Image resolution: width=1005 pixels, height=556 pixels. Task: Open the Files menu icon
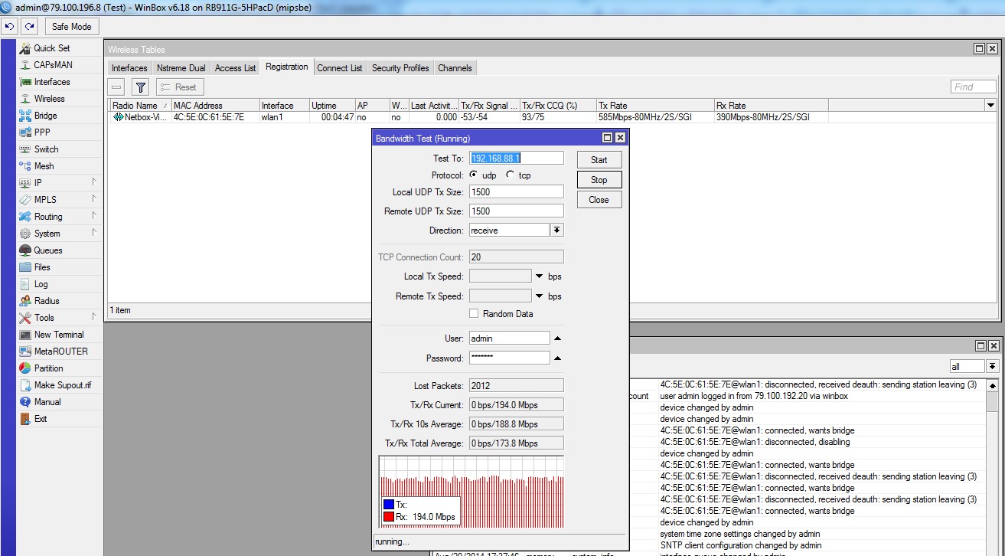tap(25, 267)
